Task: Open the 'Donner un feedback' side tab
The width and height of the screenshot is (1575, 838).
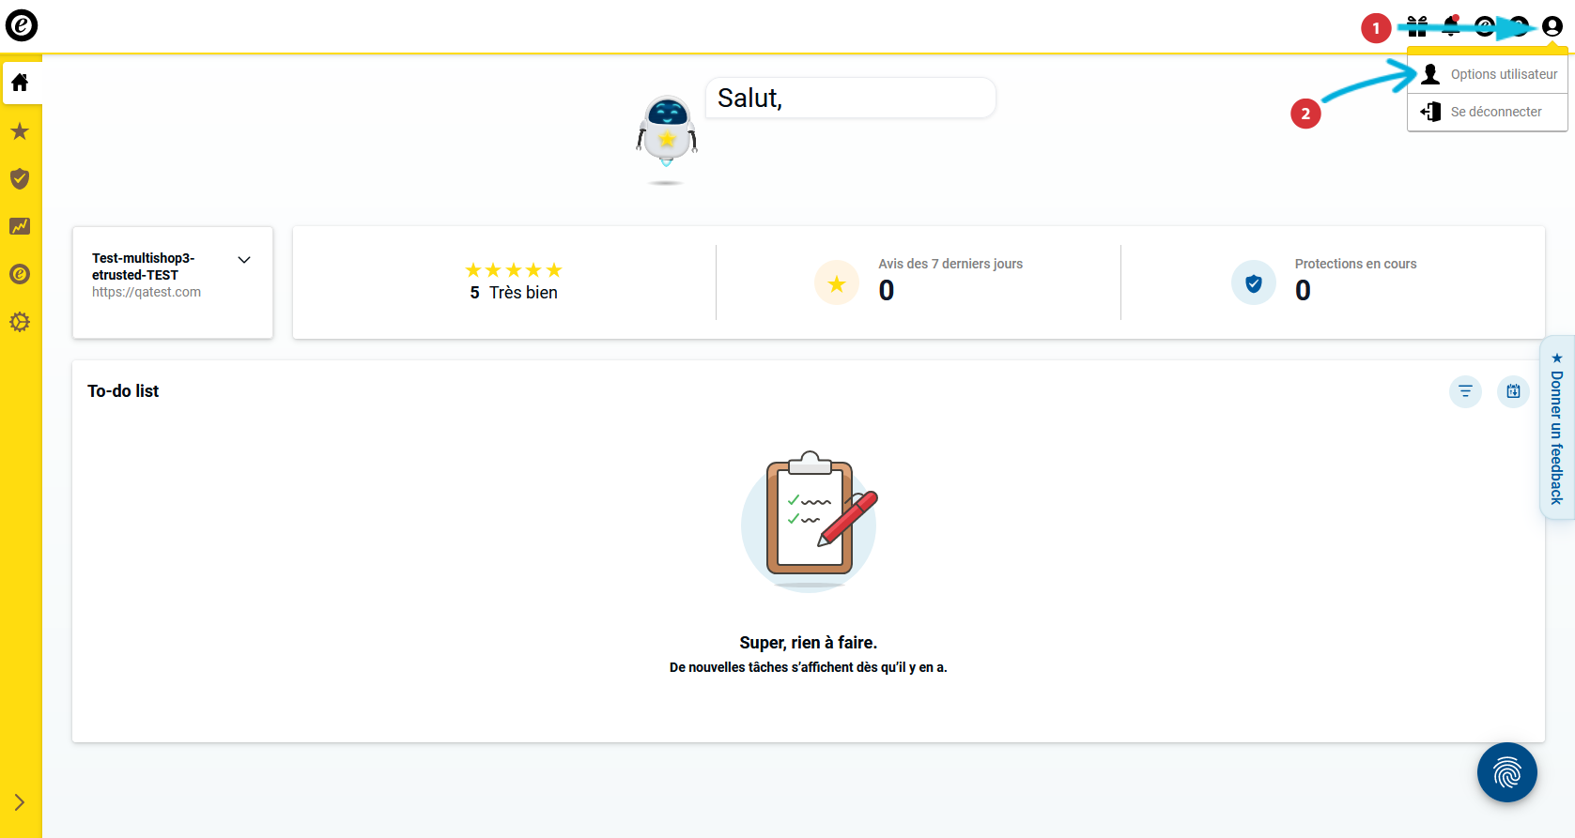Action: [1557, 427]
